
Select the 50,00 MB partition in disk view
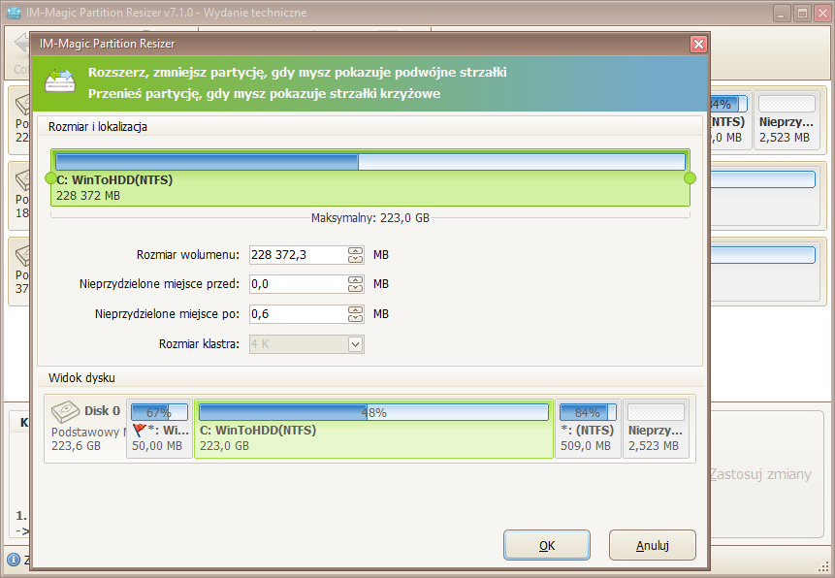(x=159, y=429)
